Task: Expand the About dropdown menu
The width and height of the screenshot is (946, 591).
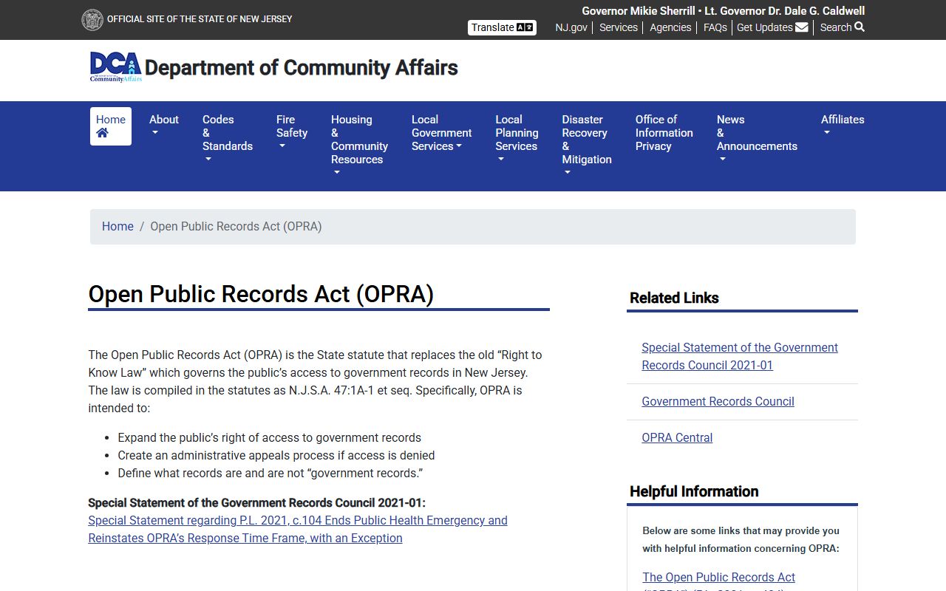Action: click(x=164, y=126)
